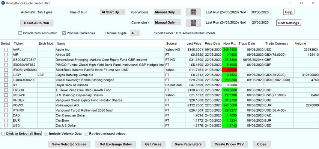319x149 pixels.
Task: Open CSV Settings
Action: [289, 23]
